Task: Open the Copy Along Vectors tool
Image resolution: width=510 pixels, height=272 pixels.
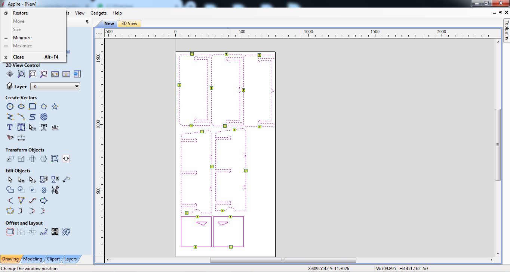Action: (44, 232)
